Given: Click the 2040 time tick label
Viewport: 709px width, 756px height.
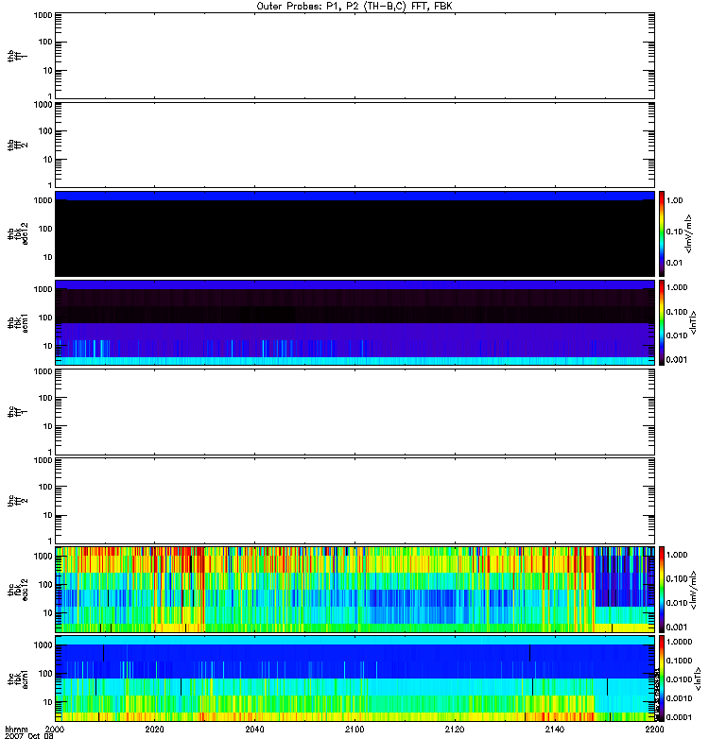Looking at the screenshot, I should point(255,730).
